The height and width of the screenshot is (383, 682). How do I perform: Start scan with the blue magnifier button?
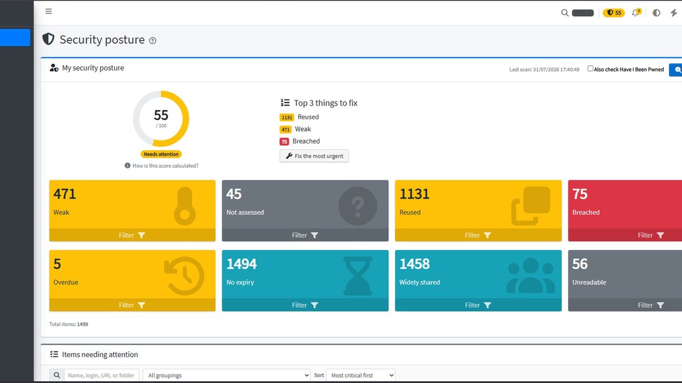pos(676,69)
